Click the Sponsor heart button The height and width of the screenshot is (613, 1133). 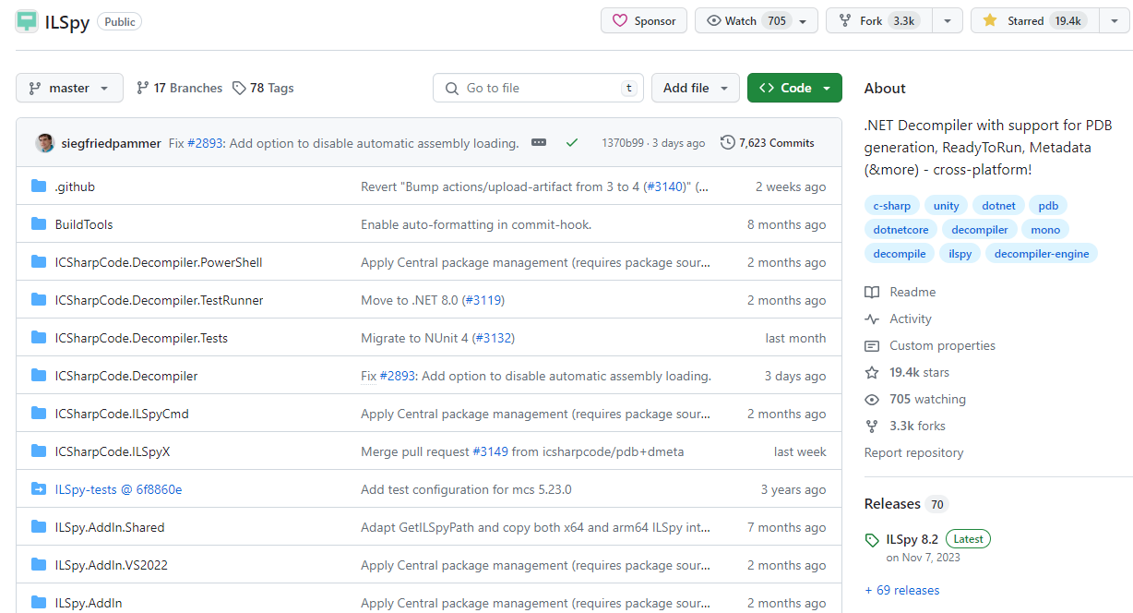(644, 20)
